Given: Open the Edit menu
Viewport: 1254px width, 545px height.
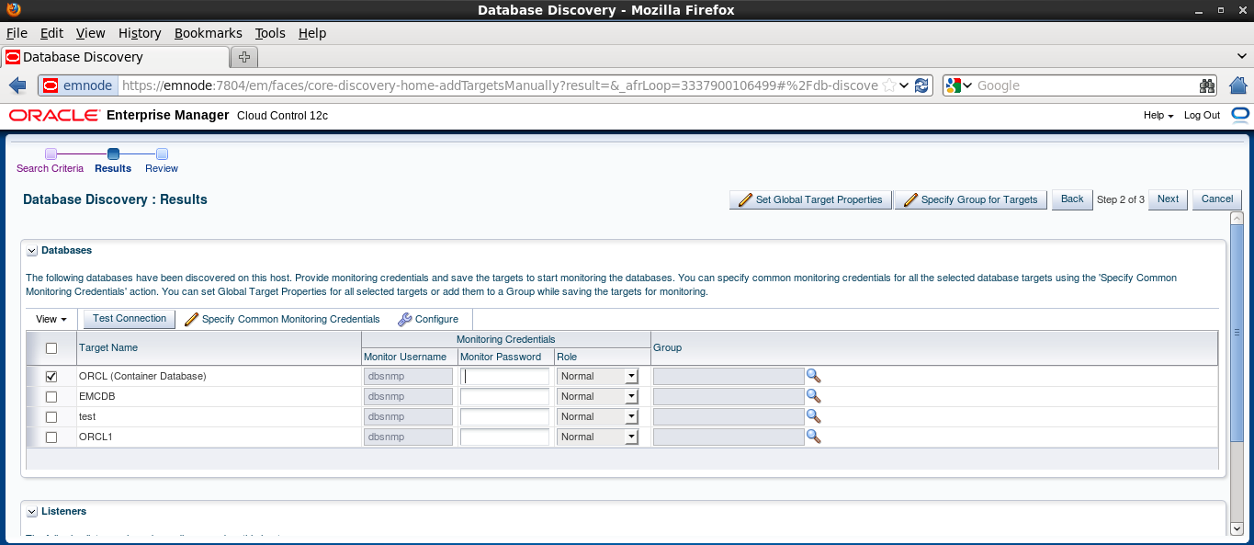Looking at the screenshot, I should [x=51, y=33].
